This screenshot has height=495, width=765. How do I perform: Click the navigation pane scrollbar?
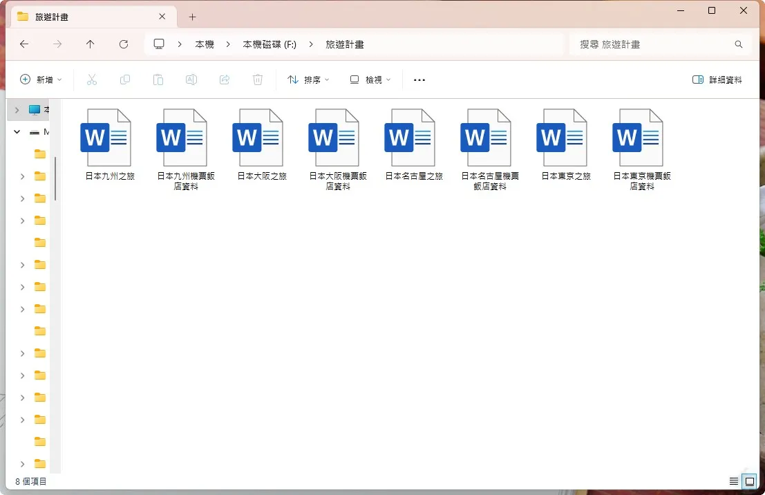[55, 178]
